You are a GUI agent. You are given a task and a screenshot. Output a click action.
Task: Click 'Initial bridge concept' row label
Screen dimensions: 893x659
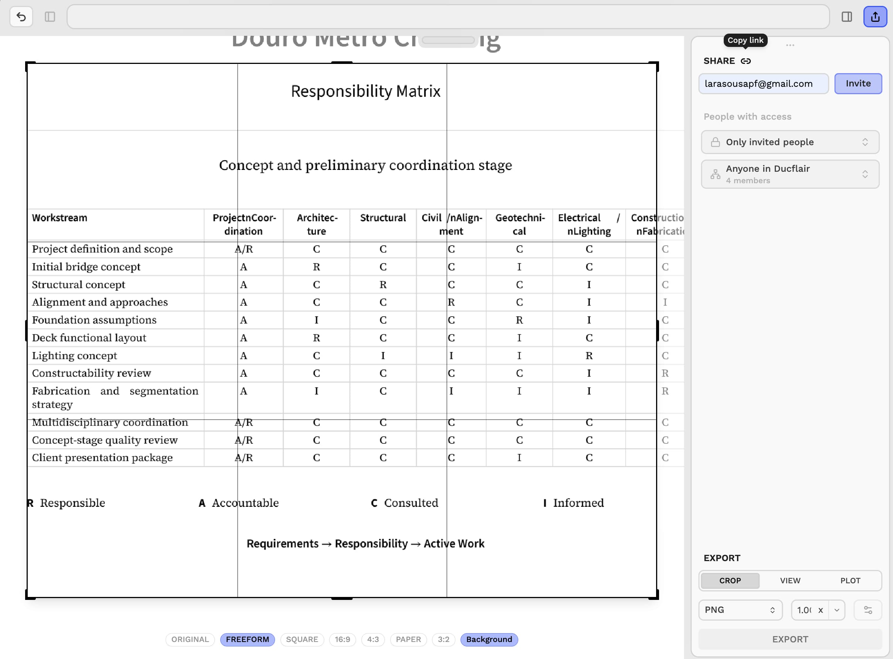pos(86,267)
